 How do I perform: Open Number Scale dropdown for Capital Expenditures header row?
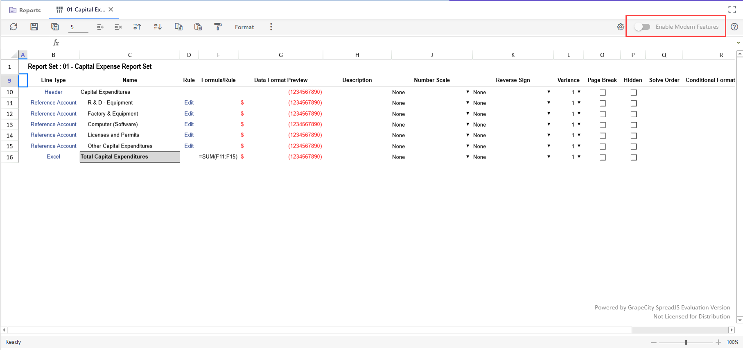coord(467,92)
